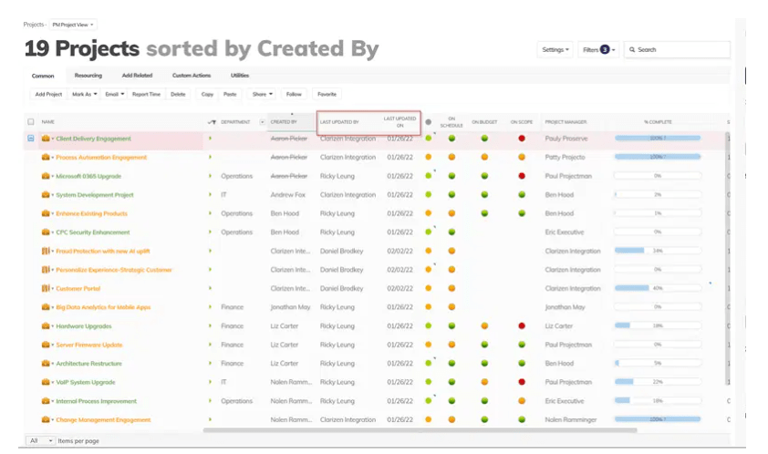Open Mark As dropdown

pyautogui.click(x=84, y=94)
